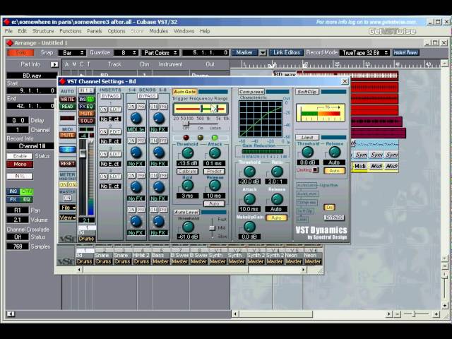Image resolution: width=452 pixels, height=339 pixels.
Task: Click the MakeUpGain Auto button
Action: [x=276, y=218]
